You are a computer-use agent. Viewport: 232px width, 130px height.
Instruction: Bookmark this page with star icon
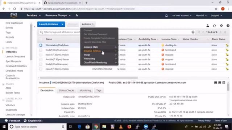pos(216,9)
